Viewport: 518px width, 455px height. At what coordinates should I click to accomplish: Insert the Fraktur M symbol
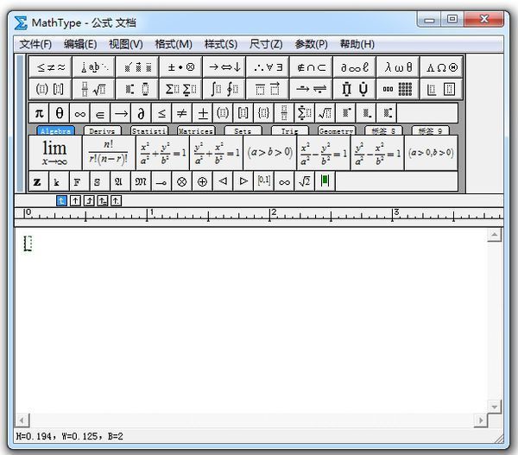click(x=141, y=181)
